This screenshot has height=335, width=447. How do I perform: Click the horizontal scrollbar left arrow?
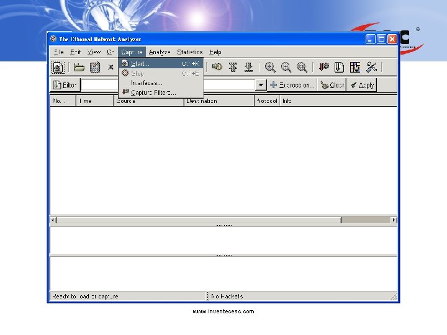(x=53, y=220)
